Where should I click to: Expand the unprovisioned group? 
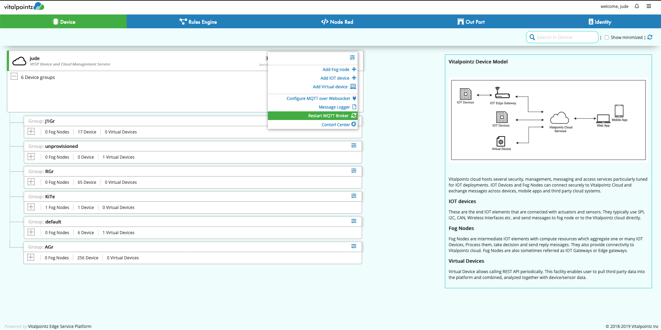(31, 157)
